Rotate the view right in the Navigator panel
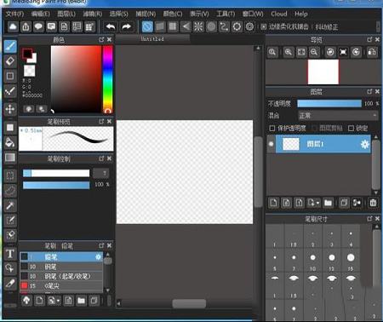Image resolution: width=383 pixels, height=322 pixels. [356, 52]
